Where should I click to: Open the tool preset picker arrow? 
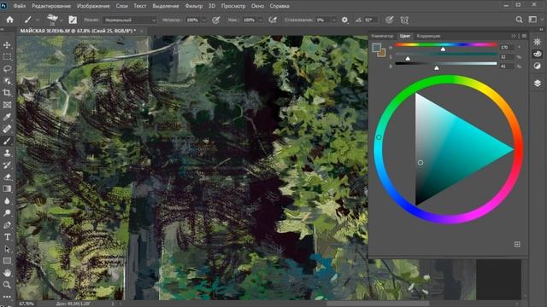pyautogui.click(x=38, y=20)
